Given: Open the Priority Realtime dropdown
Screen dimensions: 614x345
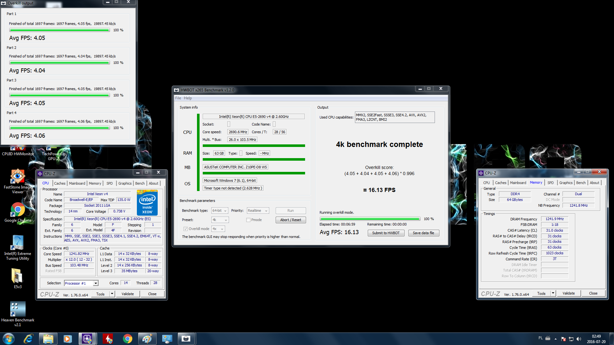Looking at the screenshot, I should (x=258, y=211).
